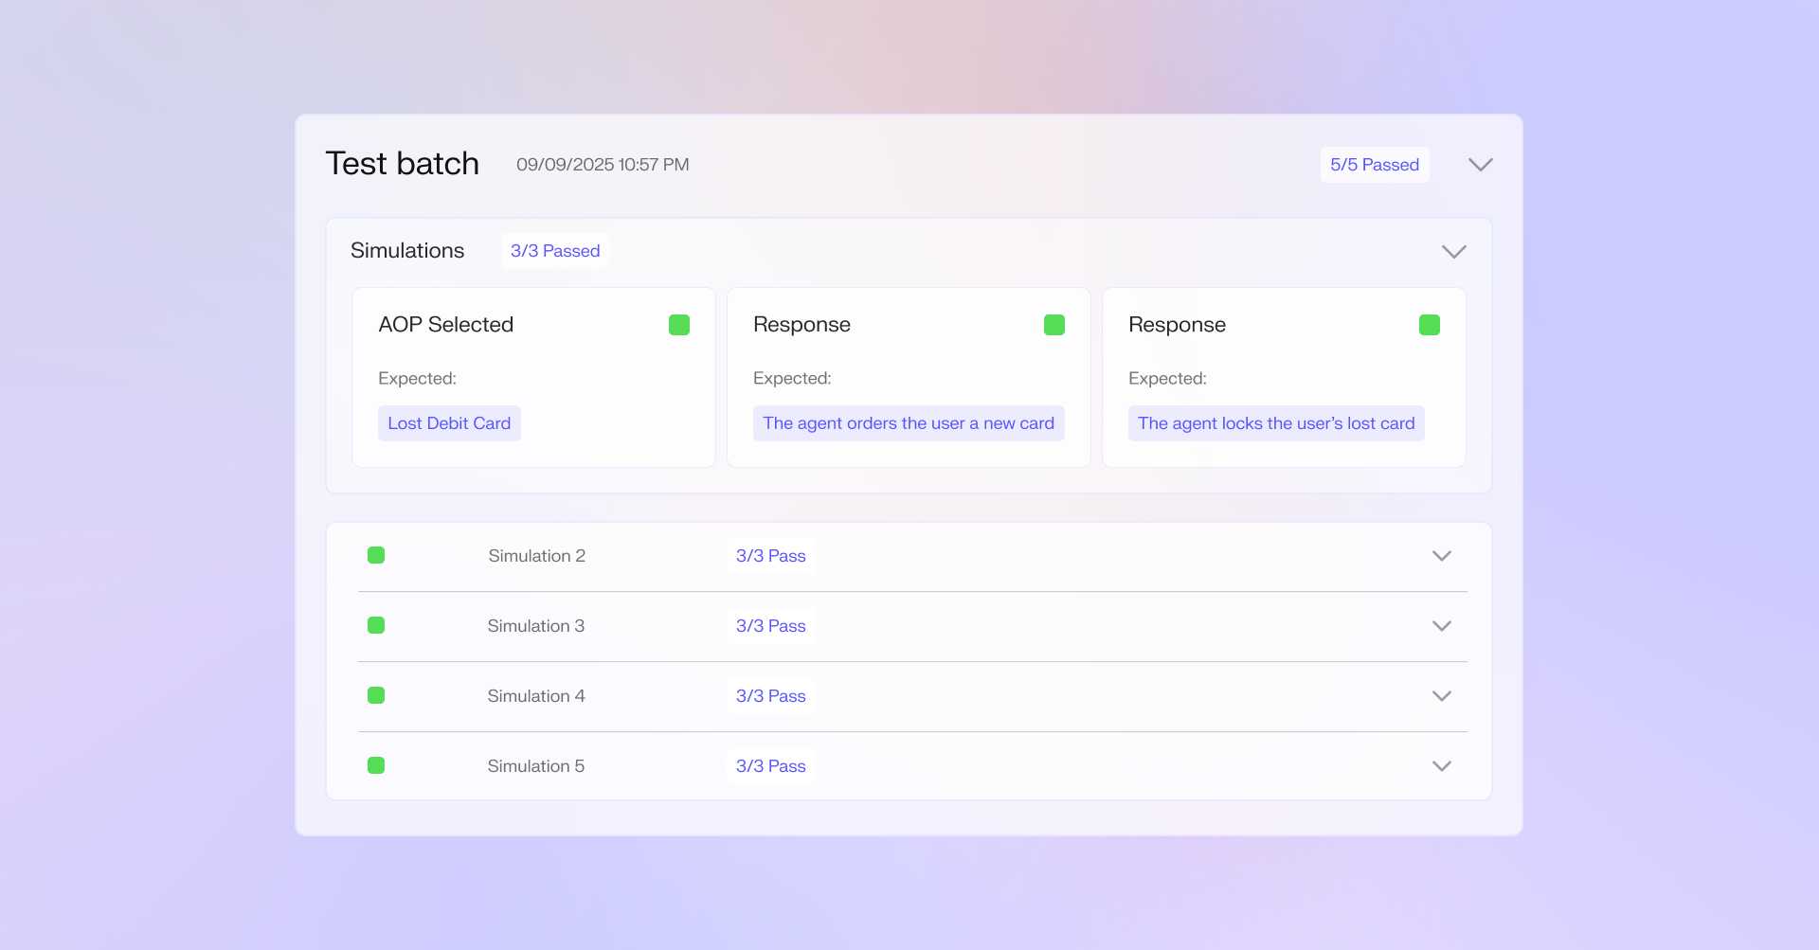Click the 3/3 Pass badge for Simulation 5
The image size is (1819, 950).
(771, 766)
